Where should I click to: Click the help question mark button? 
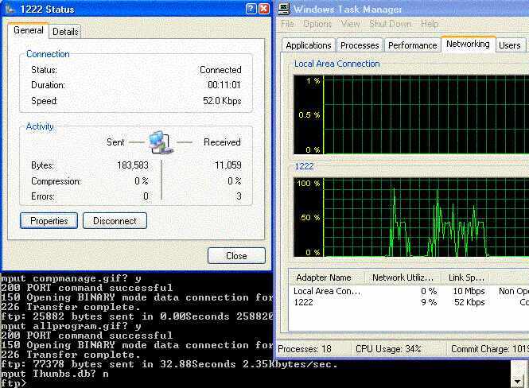251,9
